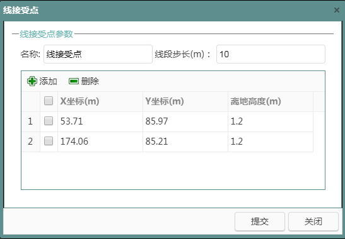The image size is (345, 239).
Task: Select the cell with value 53.71
Action: pyautogui.click(x=100, y=121)
